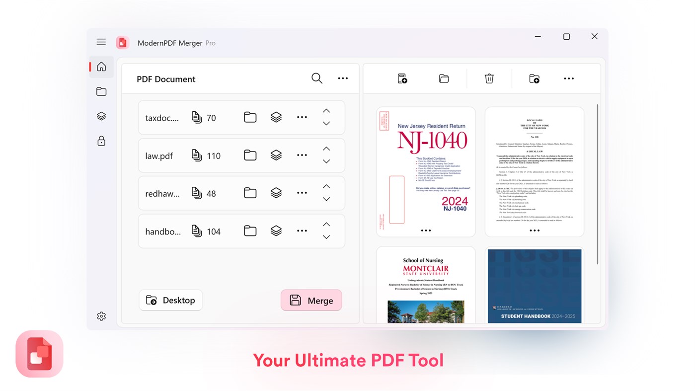Open Settings via the gear icon
695x391 pixels.
(101, 316)
